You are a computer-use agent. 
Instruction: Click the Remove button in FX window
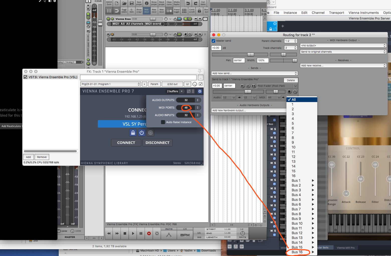coord(42,157)
